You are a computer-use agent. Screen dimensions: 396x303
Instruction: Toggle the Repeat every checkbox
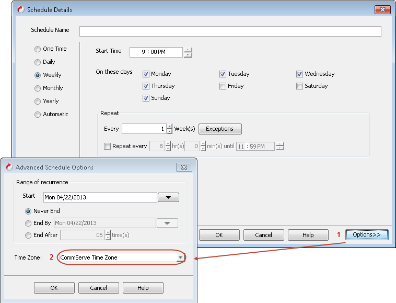[x=108, y=147]
